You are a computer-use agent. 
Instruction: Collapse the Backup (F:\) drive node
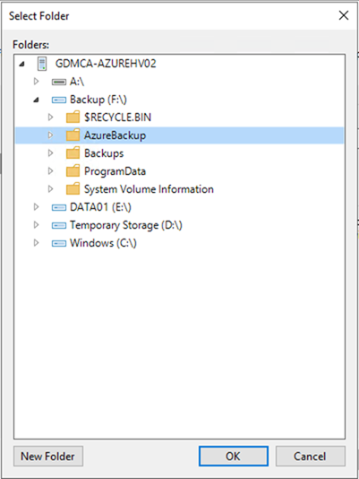coord(37,100)
